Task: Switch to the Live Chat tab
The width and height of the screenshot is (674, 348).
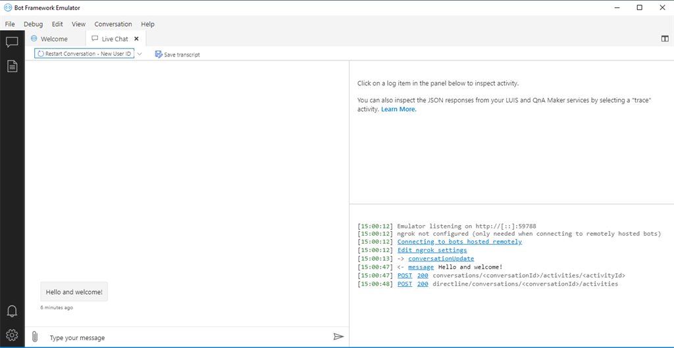Action: click(116, 39)
